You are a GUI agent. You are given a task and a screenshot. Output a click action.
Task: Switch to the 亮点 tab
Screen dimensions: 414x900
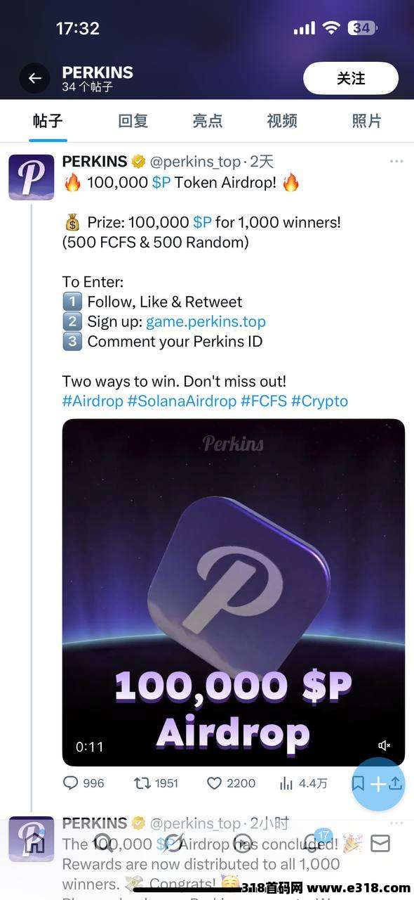[x=207, y=121]
